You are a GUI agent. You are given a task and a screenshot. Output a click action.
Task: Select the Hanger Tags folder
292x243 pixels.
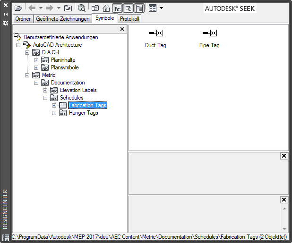pyautogui.click(x=84, y=113)
